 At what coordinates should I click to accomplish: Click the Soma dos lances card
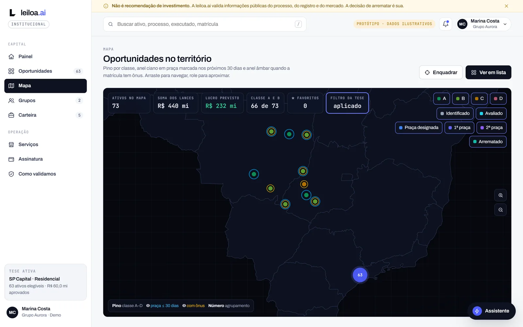pyautogui.click(x=176, y=103)
